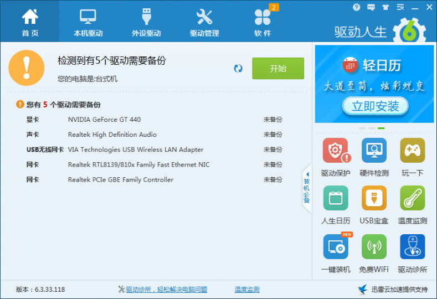Open the 人生日历 calendar tool
The height and width of the screenshot is (299, 437).
(x=336, y=205)
